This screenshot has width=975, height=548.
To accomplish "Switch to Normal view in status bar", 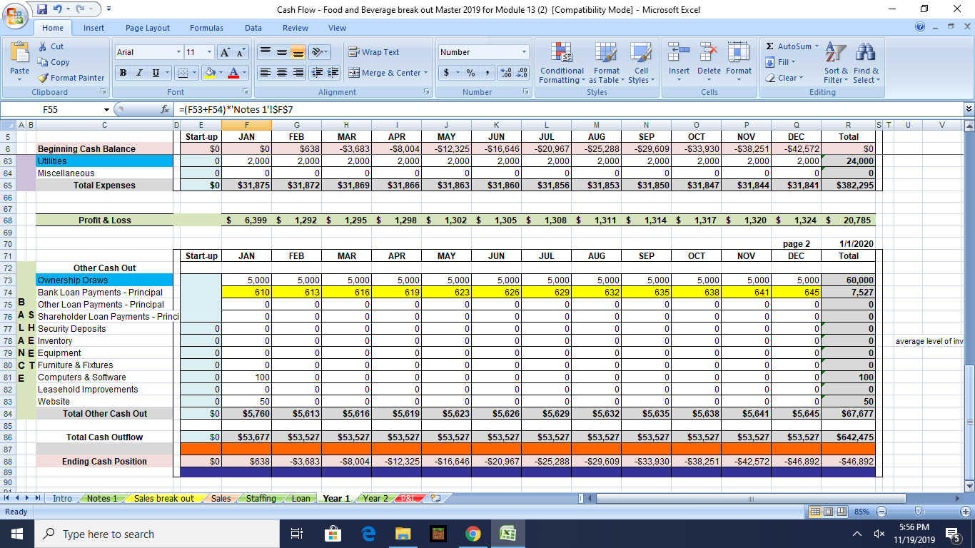I will 815,512.
